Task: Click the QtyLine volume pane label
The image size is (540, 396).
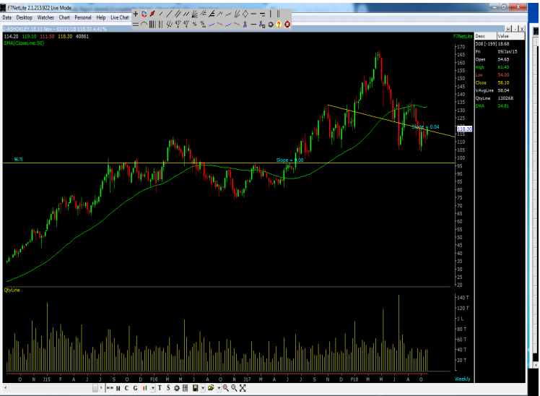Action: [12, 290]
